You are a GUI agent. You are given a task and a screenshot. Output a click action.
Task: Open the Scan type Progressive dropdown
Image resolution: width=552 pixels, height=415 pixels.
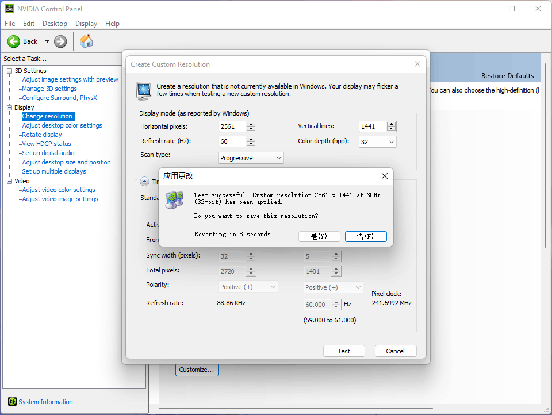point(251,158)
